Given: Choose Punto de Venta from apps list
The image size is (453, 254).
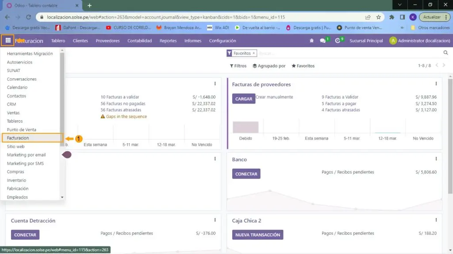Looking at the screenshot, I should 21,129.
